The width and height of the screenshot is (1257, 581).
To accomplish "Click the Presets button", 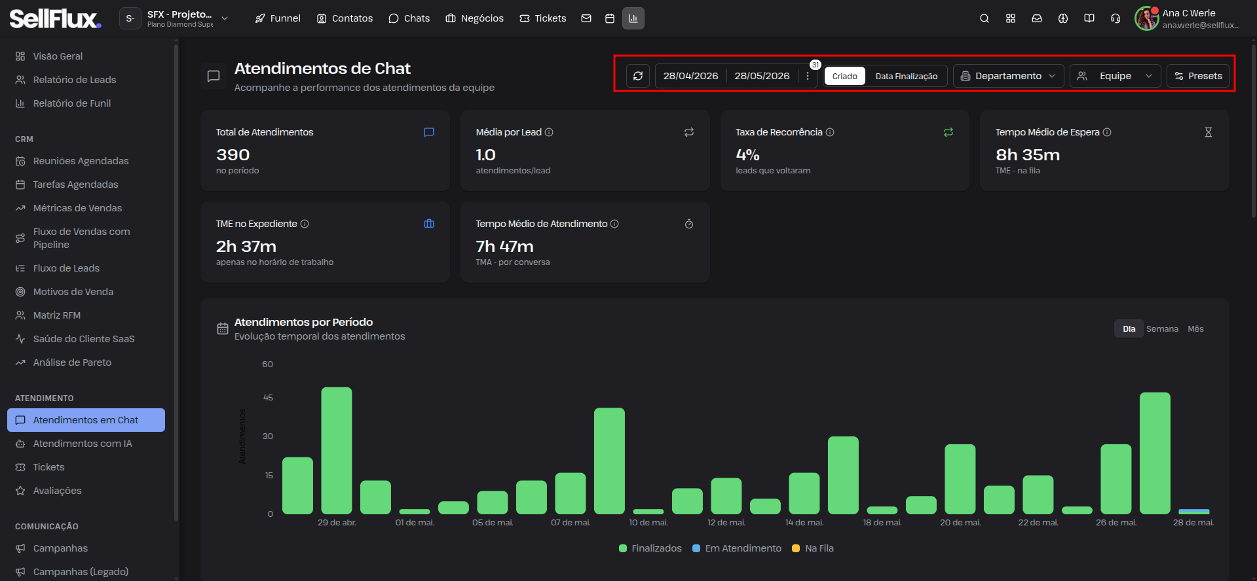I will [1199, 76].
